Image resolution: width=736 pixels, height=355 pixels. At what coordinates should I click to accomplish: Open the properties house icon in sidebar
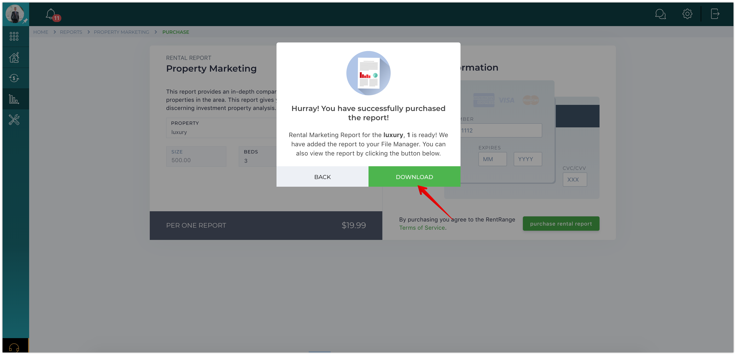(x=14, y=57)
